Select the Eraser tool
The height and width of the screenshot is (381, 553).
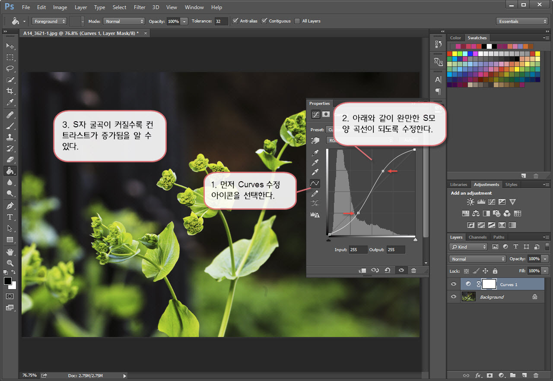tap(10, 160)
